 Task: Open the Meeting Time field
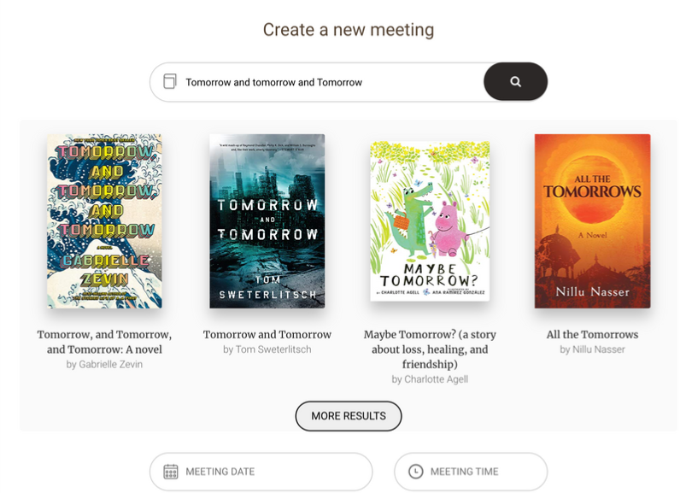[471, 472]
